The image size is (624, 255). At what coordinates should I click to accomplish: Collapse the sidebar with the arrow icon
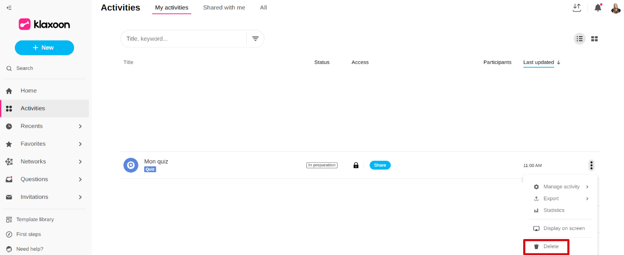[9, 8]
